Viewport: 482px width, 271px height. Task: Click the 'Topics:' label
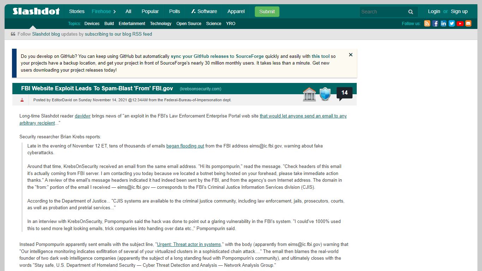[74, 24]
